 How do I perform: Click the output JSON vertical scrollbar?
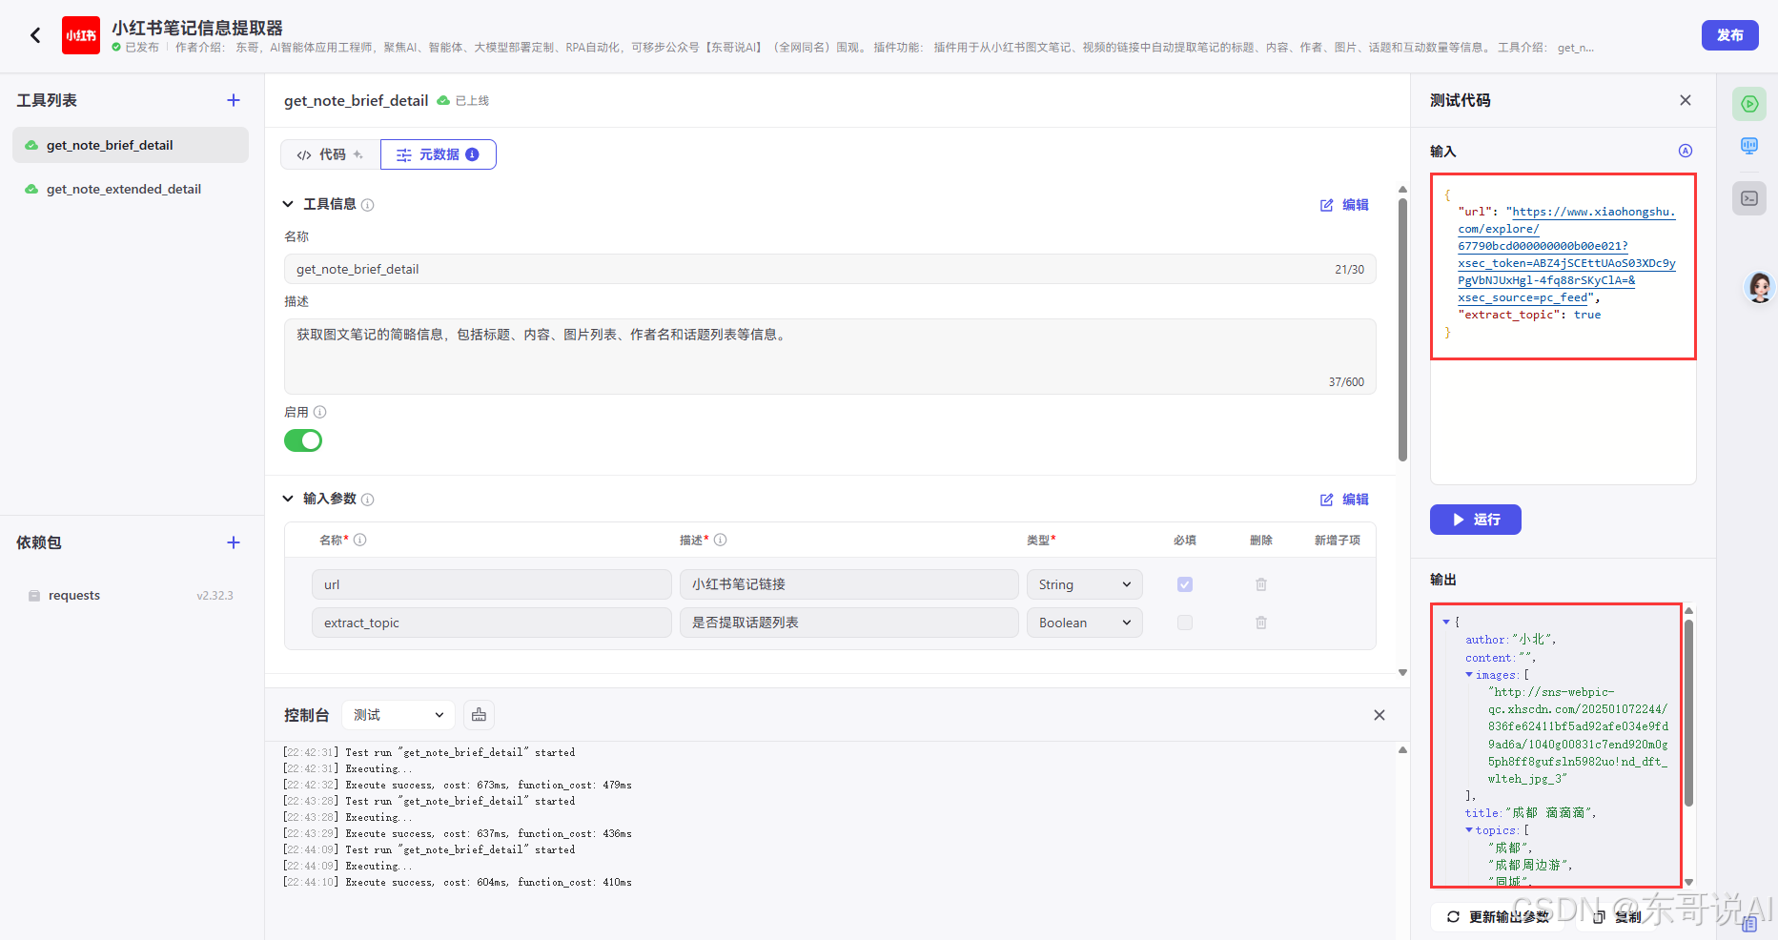coord(1688,713)
